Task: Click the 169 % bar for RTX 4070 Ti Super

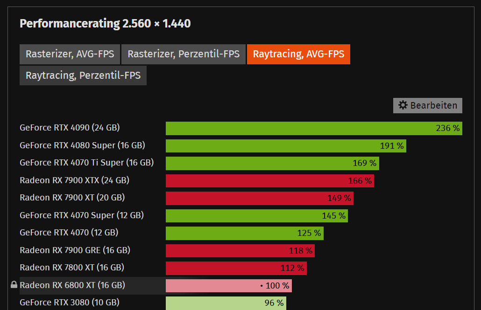Action: [x=272, y=163]
